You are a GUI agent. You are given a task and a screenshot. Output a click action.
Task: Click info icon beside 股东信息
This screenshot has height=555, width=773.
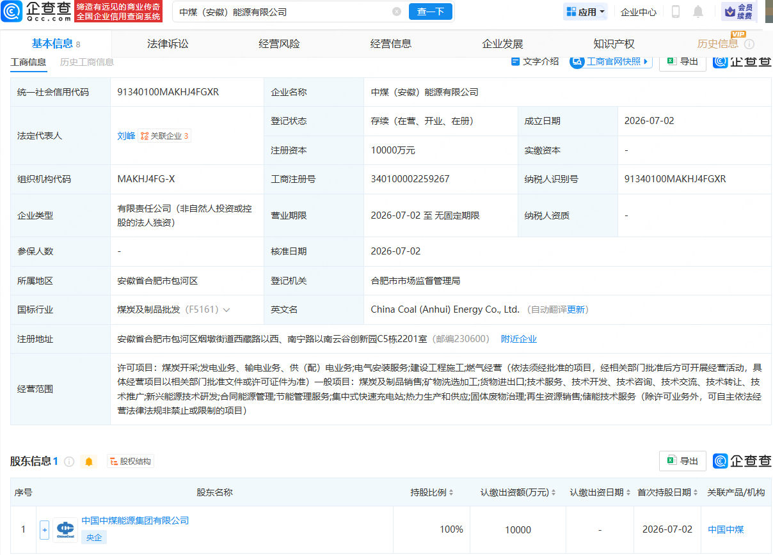tap(69, 461)
